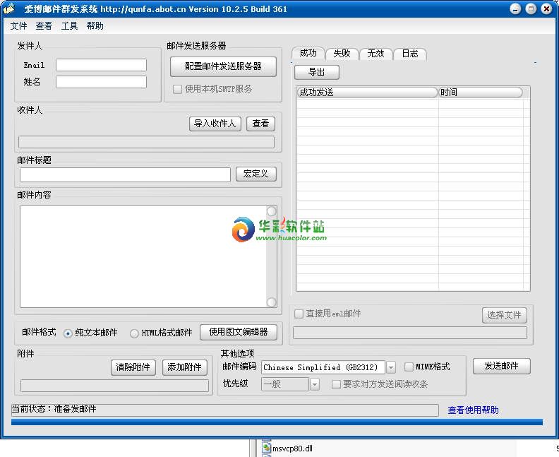Image resolution: width=559 pixels, height=457 pixels.
Task: Click the app icon in the title bar
Action: (8, 9)
